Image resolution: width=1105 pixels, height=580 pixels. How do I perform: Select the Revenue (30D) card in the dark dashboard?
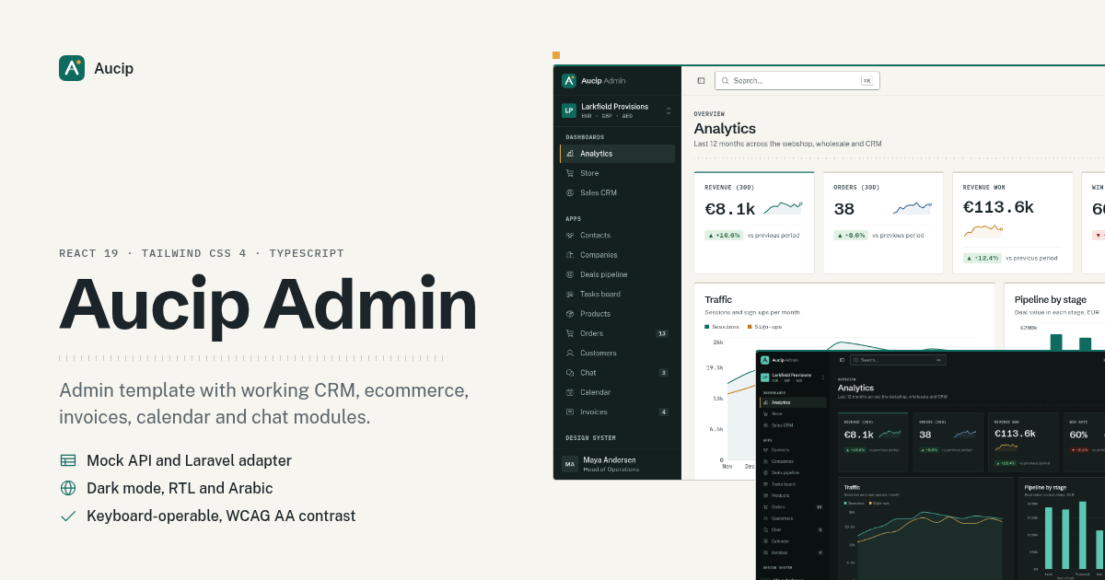[x=873, y=442]
